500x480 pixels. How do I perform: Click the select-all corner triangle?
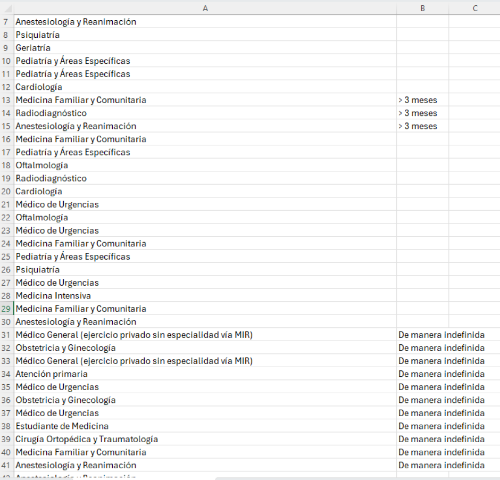(x=7, y=9)
